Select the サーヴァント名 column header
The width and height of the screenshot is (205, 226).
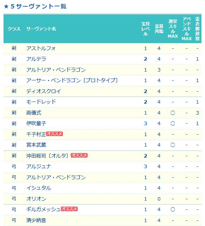point(41,29)
